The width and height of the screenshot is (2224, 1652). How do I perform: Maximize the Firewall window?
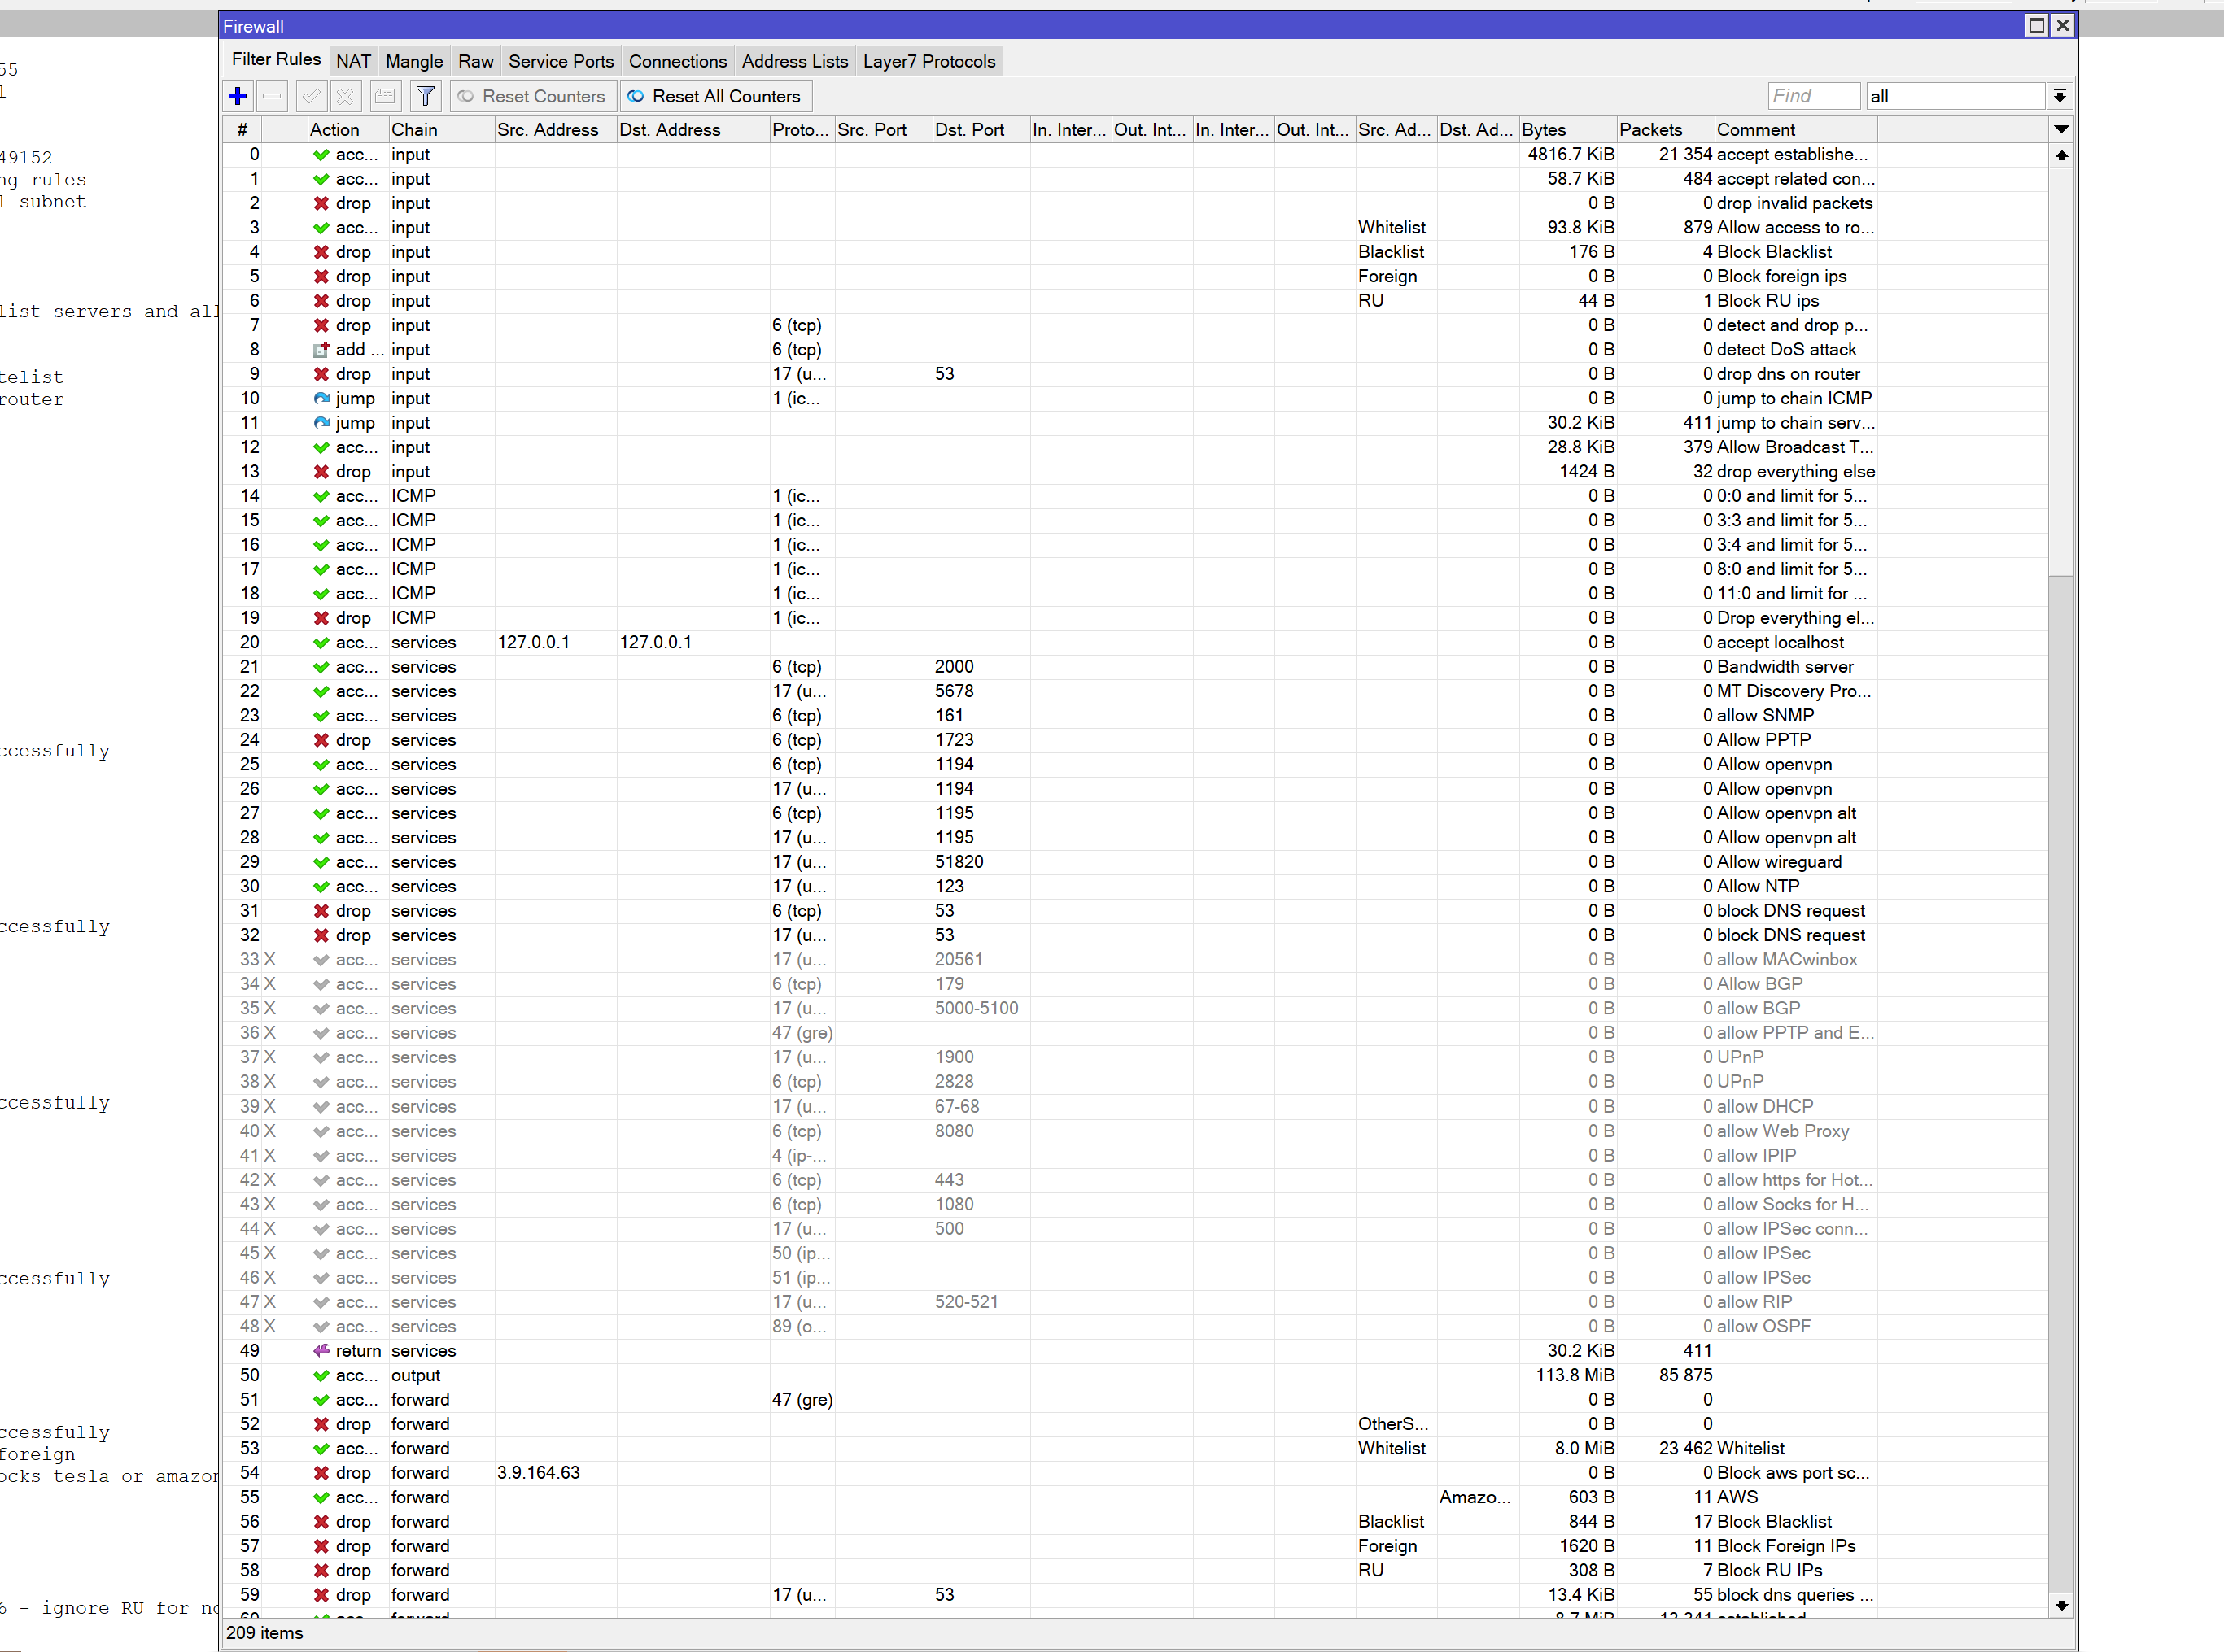click(2036, 26)
